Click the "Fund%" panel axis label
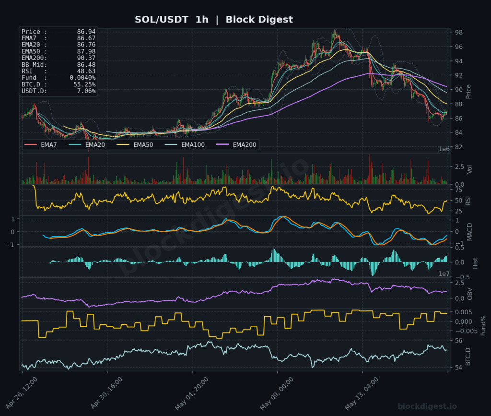Image resolution: width=491 pixels, height=416 pixels. 483,325
